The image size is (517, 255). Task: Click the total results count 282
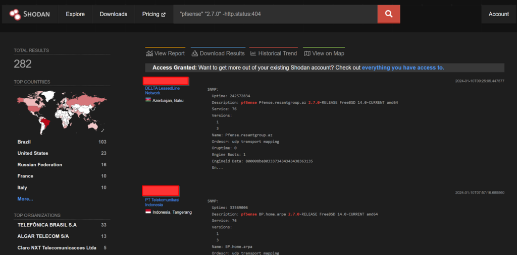(23, 64)
